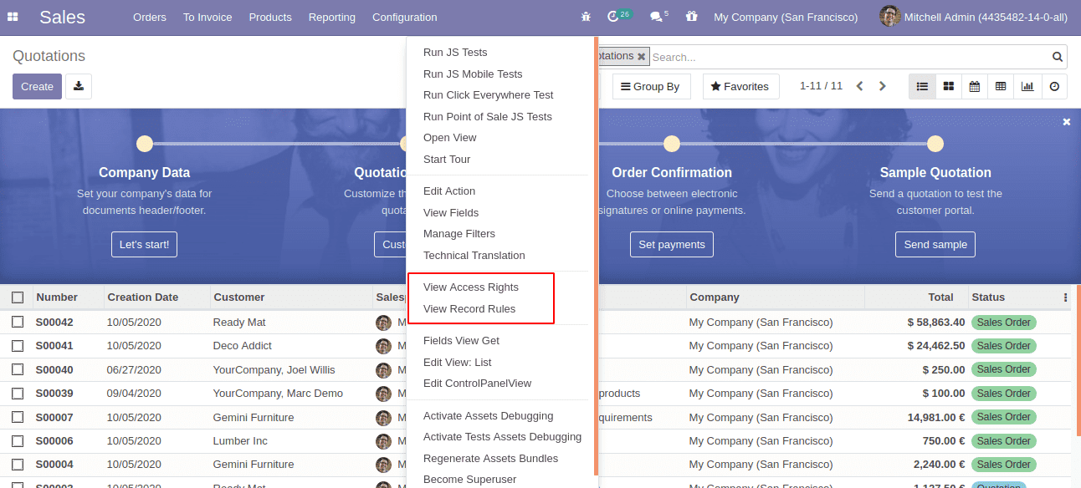Click pager text 1-11 / 11
The height and width of the screenshot is (488, 1081).
[821, 86]
